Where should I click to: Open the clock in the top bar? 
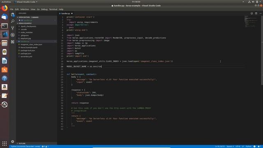point(136,2)
